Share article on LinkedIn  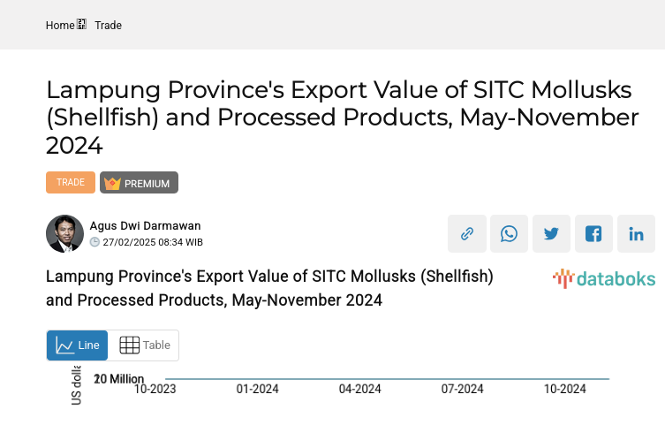637,234
